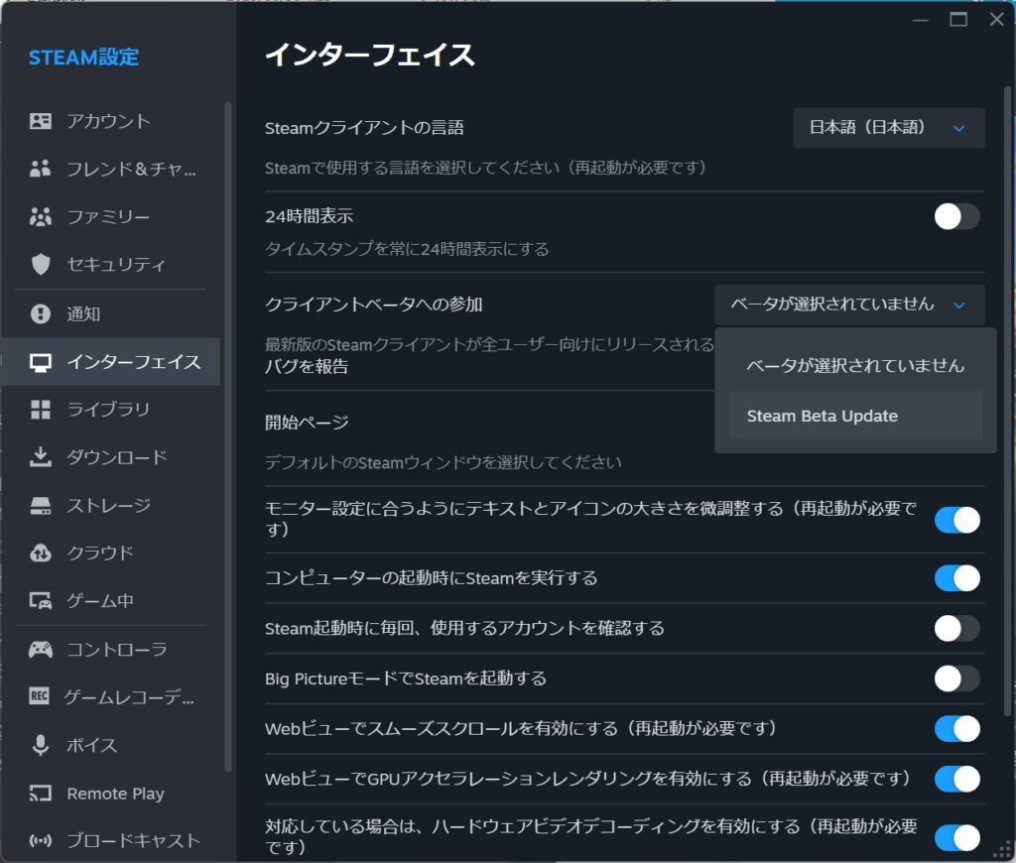Click the 開始ページ label

[308, 423]
